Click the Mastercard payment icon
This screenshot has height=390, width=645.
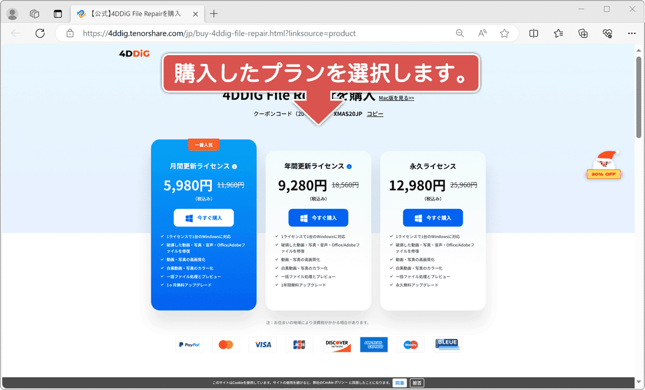pyautogui.click(x=226, y=344)
